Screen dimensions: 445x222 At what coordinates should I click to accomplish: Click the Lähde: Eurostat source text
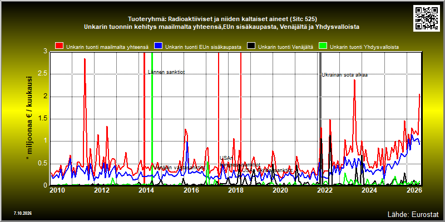(413, 214)
